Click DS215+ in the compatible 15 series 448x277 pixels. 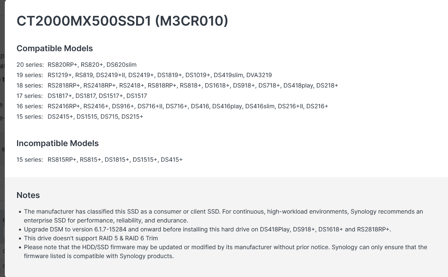tap(132, 116)
